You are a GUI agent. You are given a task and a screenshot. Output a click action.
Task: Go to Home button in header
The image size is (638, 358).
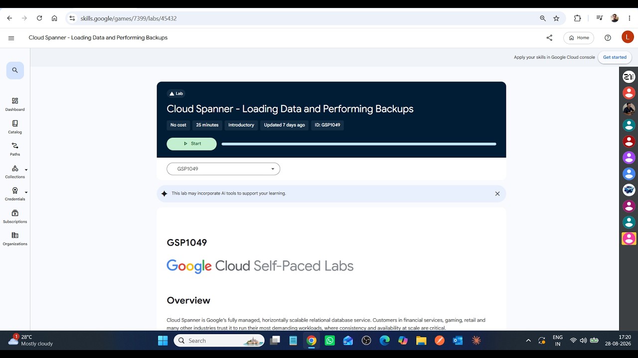pyautogui.click(x=579, y=38)
